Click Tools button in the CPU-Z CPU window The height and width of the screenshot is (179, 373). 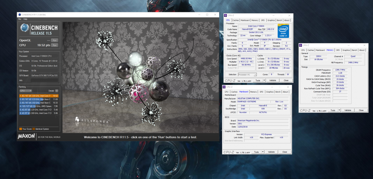coord(258,81)
